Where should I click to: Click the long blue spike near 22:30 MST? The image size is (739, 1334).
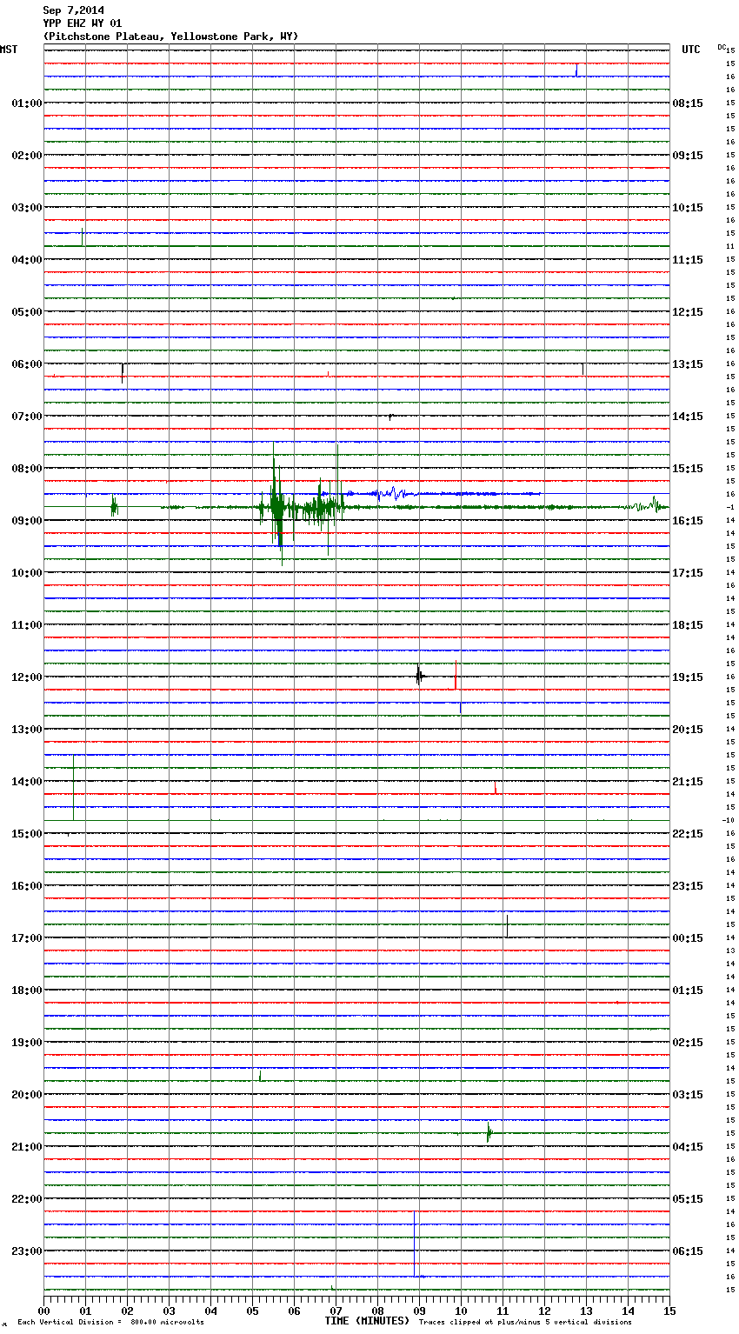415,1244
